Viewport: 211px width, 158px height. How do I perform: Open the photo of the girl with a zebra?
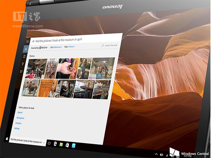point(102,68)
